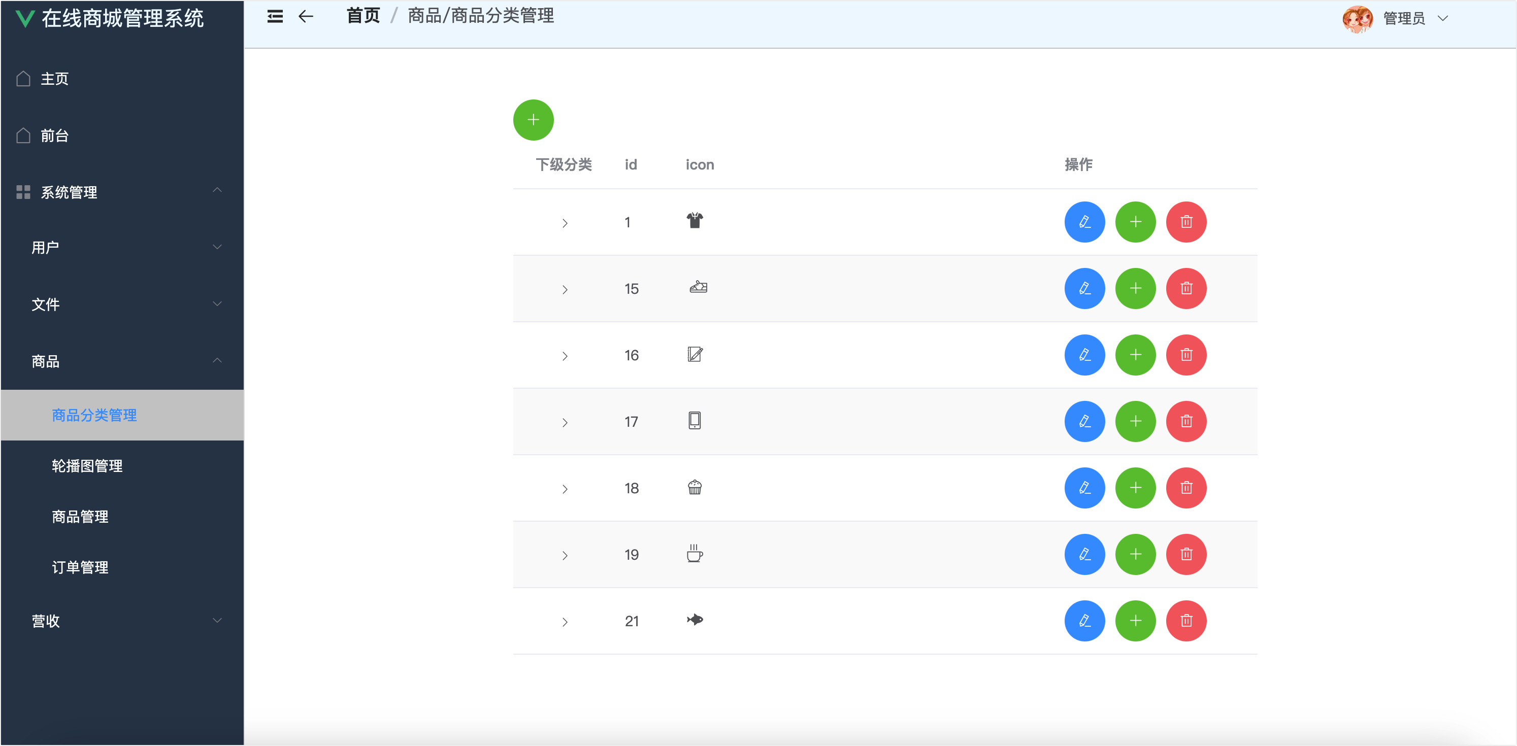Expand sub-categories of row id 1
Viewport: 1517px width, 746px height.
coord(565,223)
